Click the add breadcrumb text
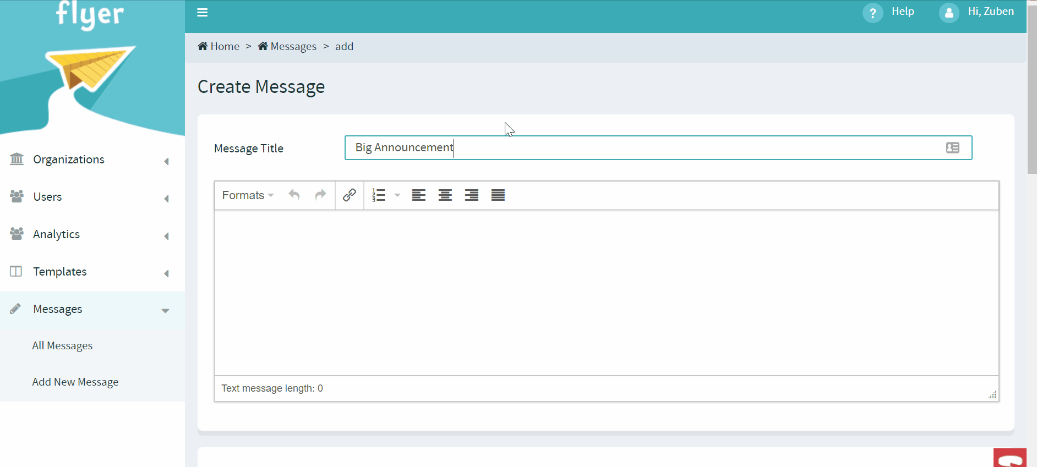Viewport: 1037px width, 467px height. [x=344, y=46]
